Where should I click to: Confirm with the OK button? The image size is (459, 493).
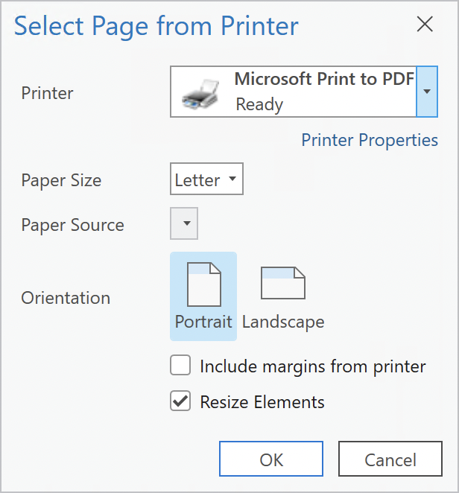pyautogui.click(x=271, y=459)
